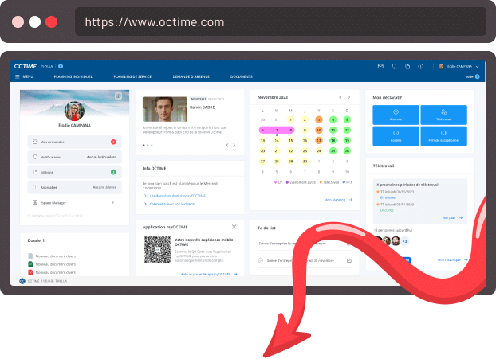Open the Notifications row in the profile card
The height and width of the screenshot is (359, 496).
(74, 157)
